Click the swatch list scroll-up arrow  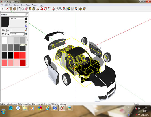click(x=27, y=37)
